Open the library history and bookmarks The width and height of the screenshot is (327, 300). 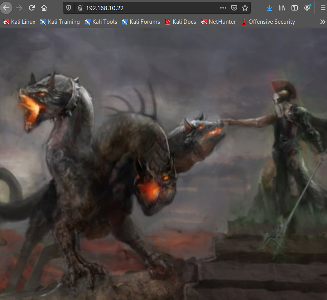(282, 8)
